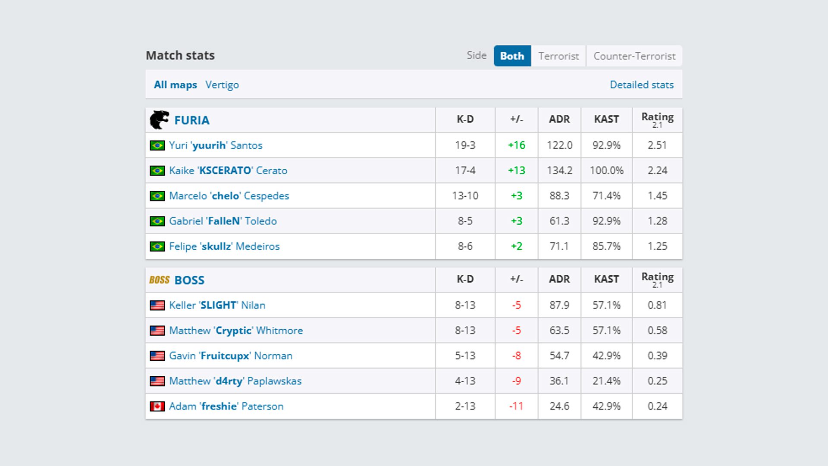Viewport: 828px width, 466px height.
Task: Click the BOSS table +/- column header
Action: 517,279
